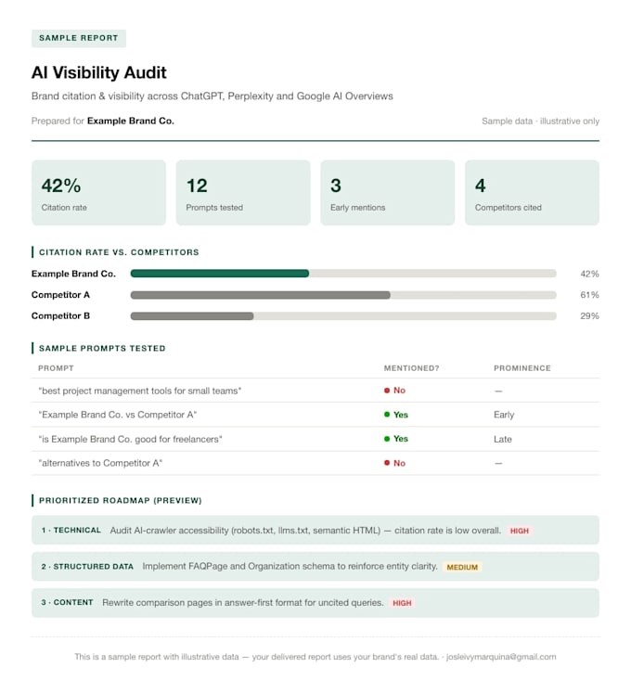631x680 pixels.
Task: Click the SAMPLE REPORT badge
Action: (x=79, y=38)
